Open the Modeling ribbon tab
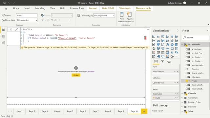The height and width of the screenshot is (118, 210). (x=40, y=8)
